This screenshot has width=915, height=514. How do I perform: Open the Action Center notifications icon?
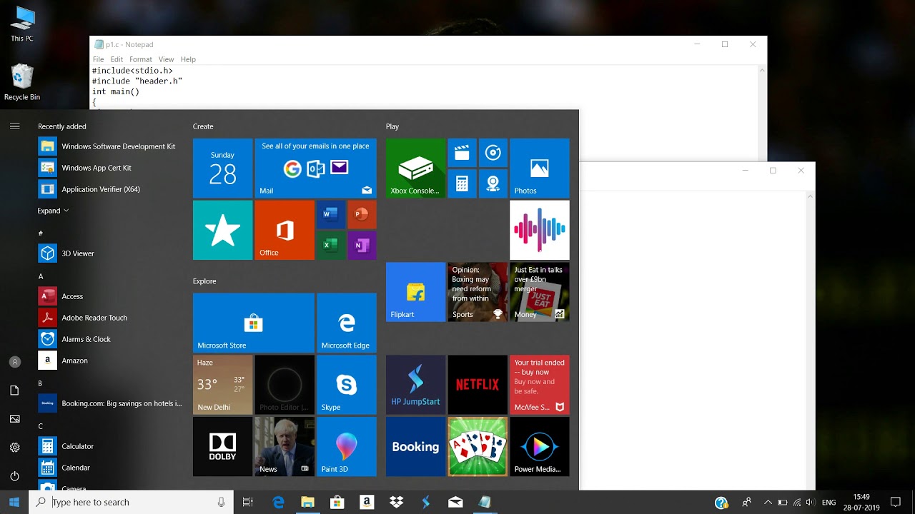pos(896,503)
